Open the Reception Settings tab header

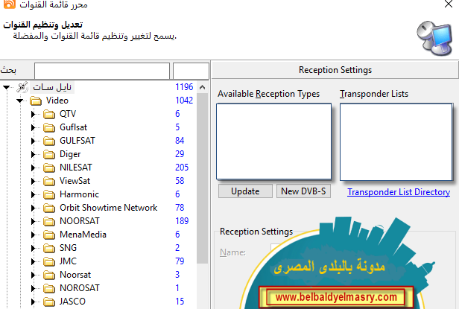click(x=335, y=70)
